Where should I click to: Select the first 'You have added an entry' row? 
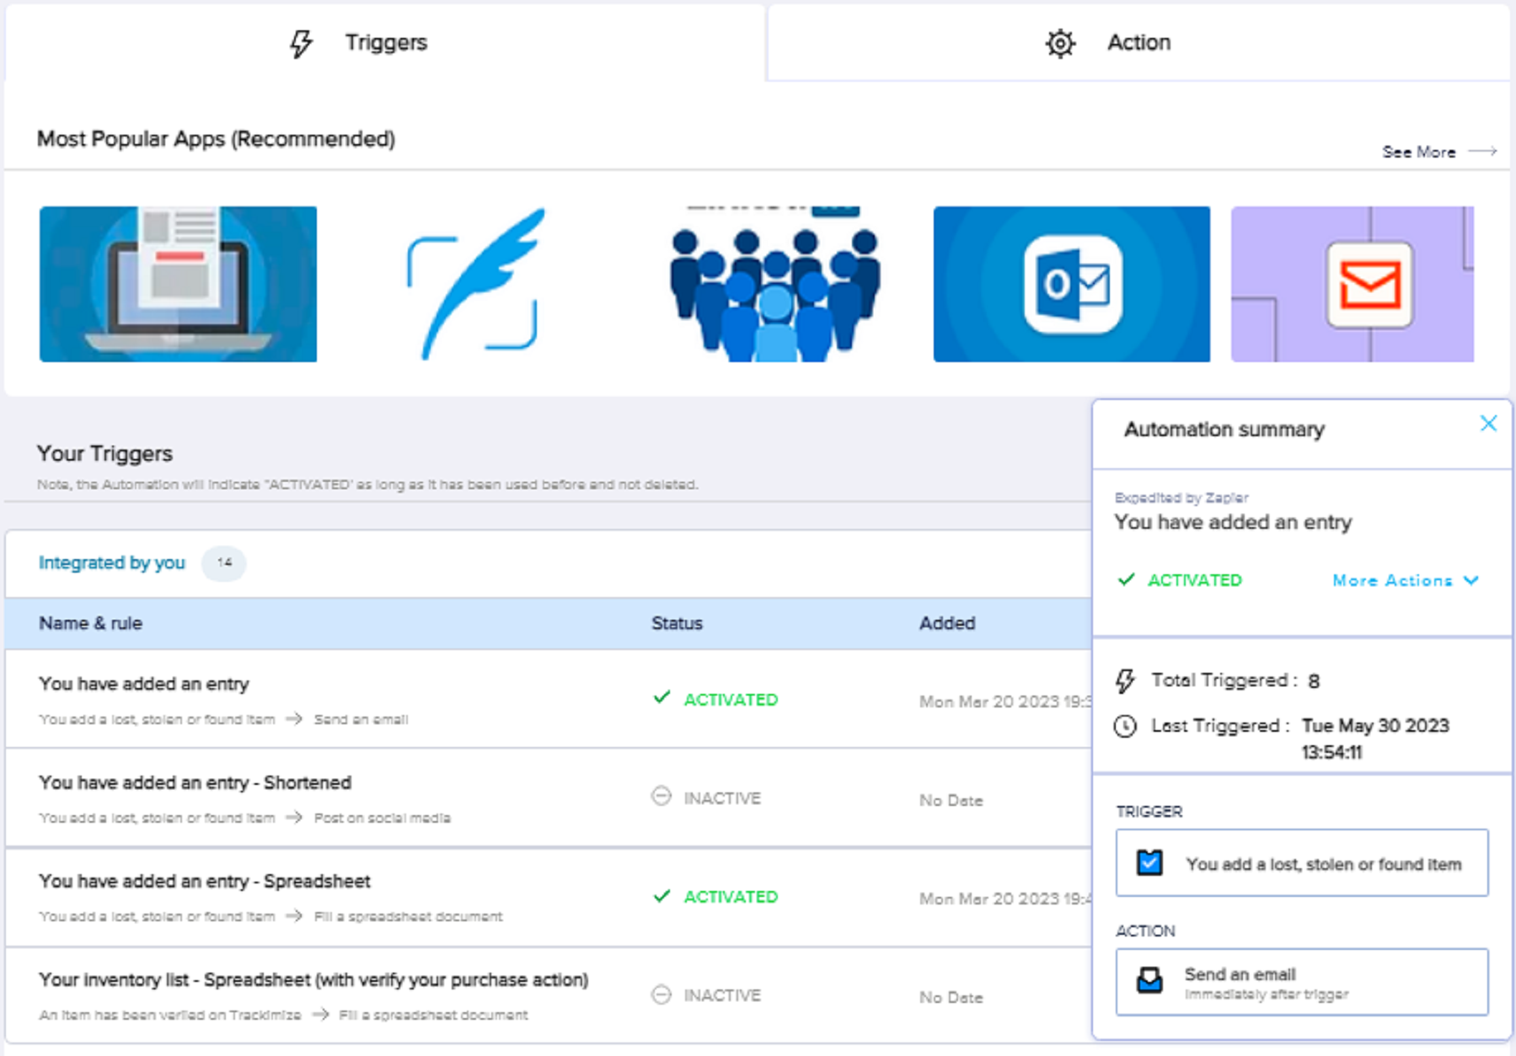548,699
